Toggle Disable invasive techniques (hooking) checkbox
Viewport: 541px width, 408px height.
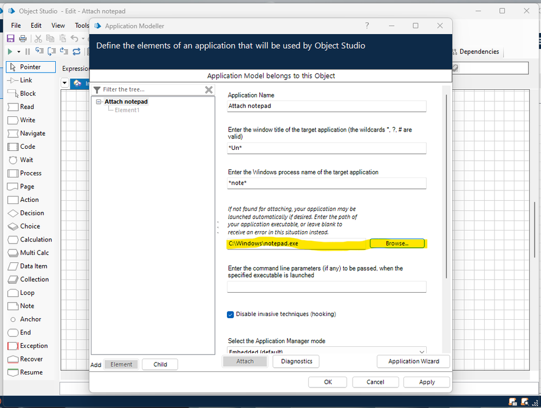click(231, 314)
